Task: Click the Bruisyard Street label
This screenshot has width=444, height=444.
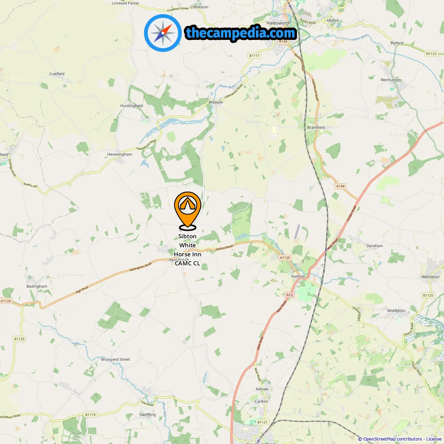Action: (116, 359)
